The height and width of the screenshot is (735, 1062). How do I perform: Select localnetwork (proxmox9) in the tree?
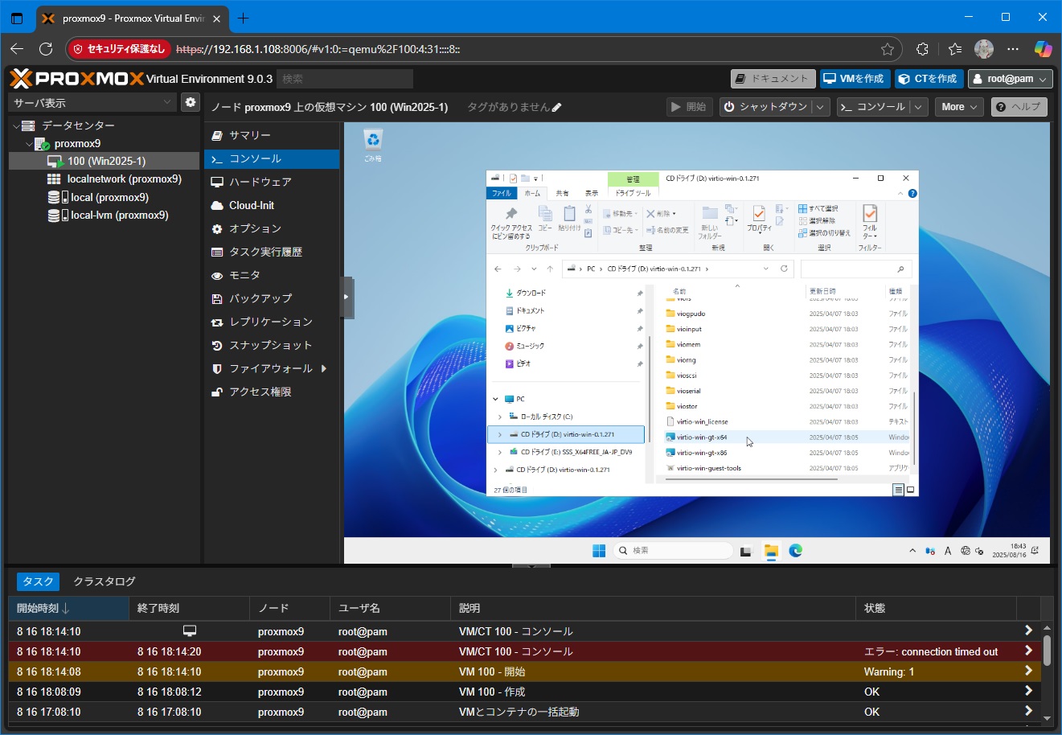[x=104, y=179]
